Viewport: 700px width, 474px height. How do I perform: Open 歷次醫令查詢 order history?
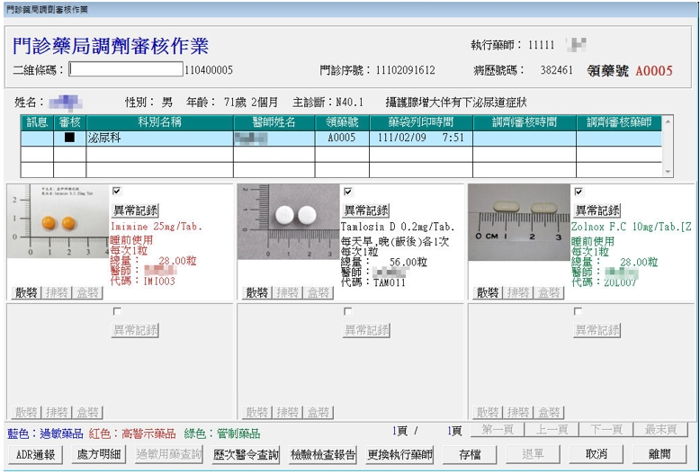pyautogui.click(x=246, y=454)
